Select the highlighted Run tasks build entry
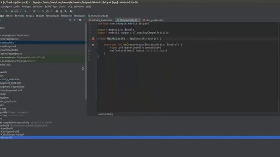The image size is (280, 157). pos(140,138)
